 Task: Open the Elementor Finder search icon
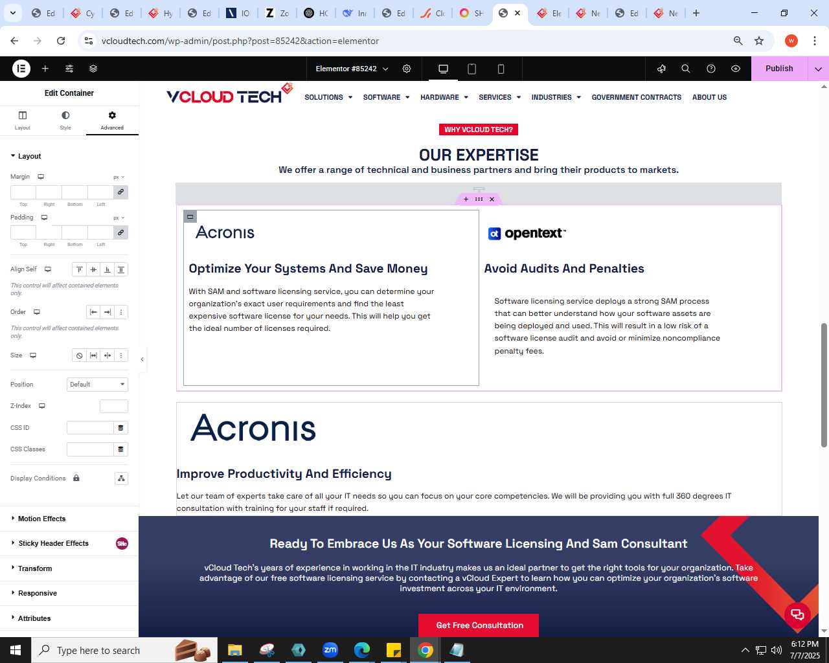(686, 69)
